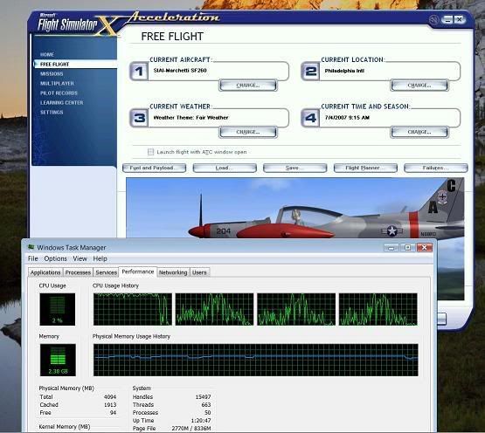The image size is (485, 433).
Task: Click the CPU Usage meter gauge
Action: click(57, 309)
